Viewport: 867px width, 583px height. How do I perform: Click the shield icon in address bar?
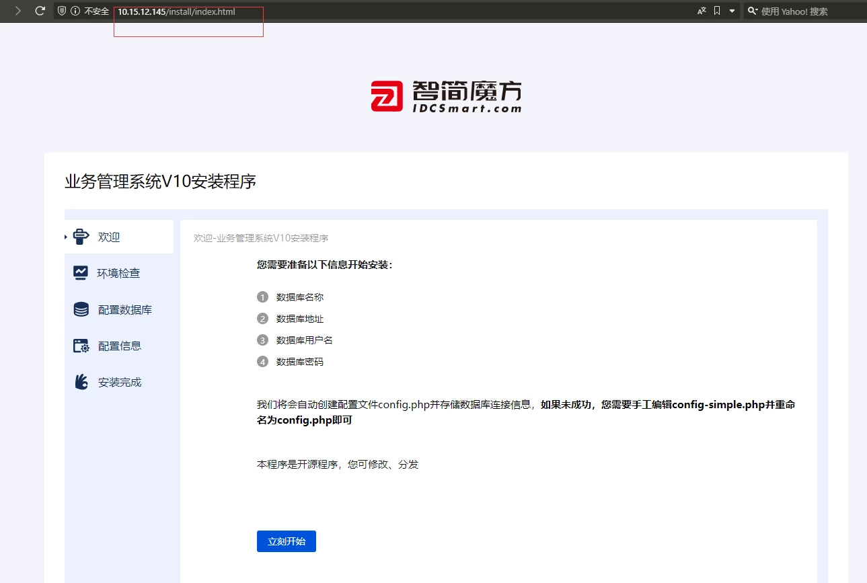[x=62, y=11]
